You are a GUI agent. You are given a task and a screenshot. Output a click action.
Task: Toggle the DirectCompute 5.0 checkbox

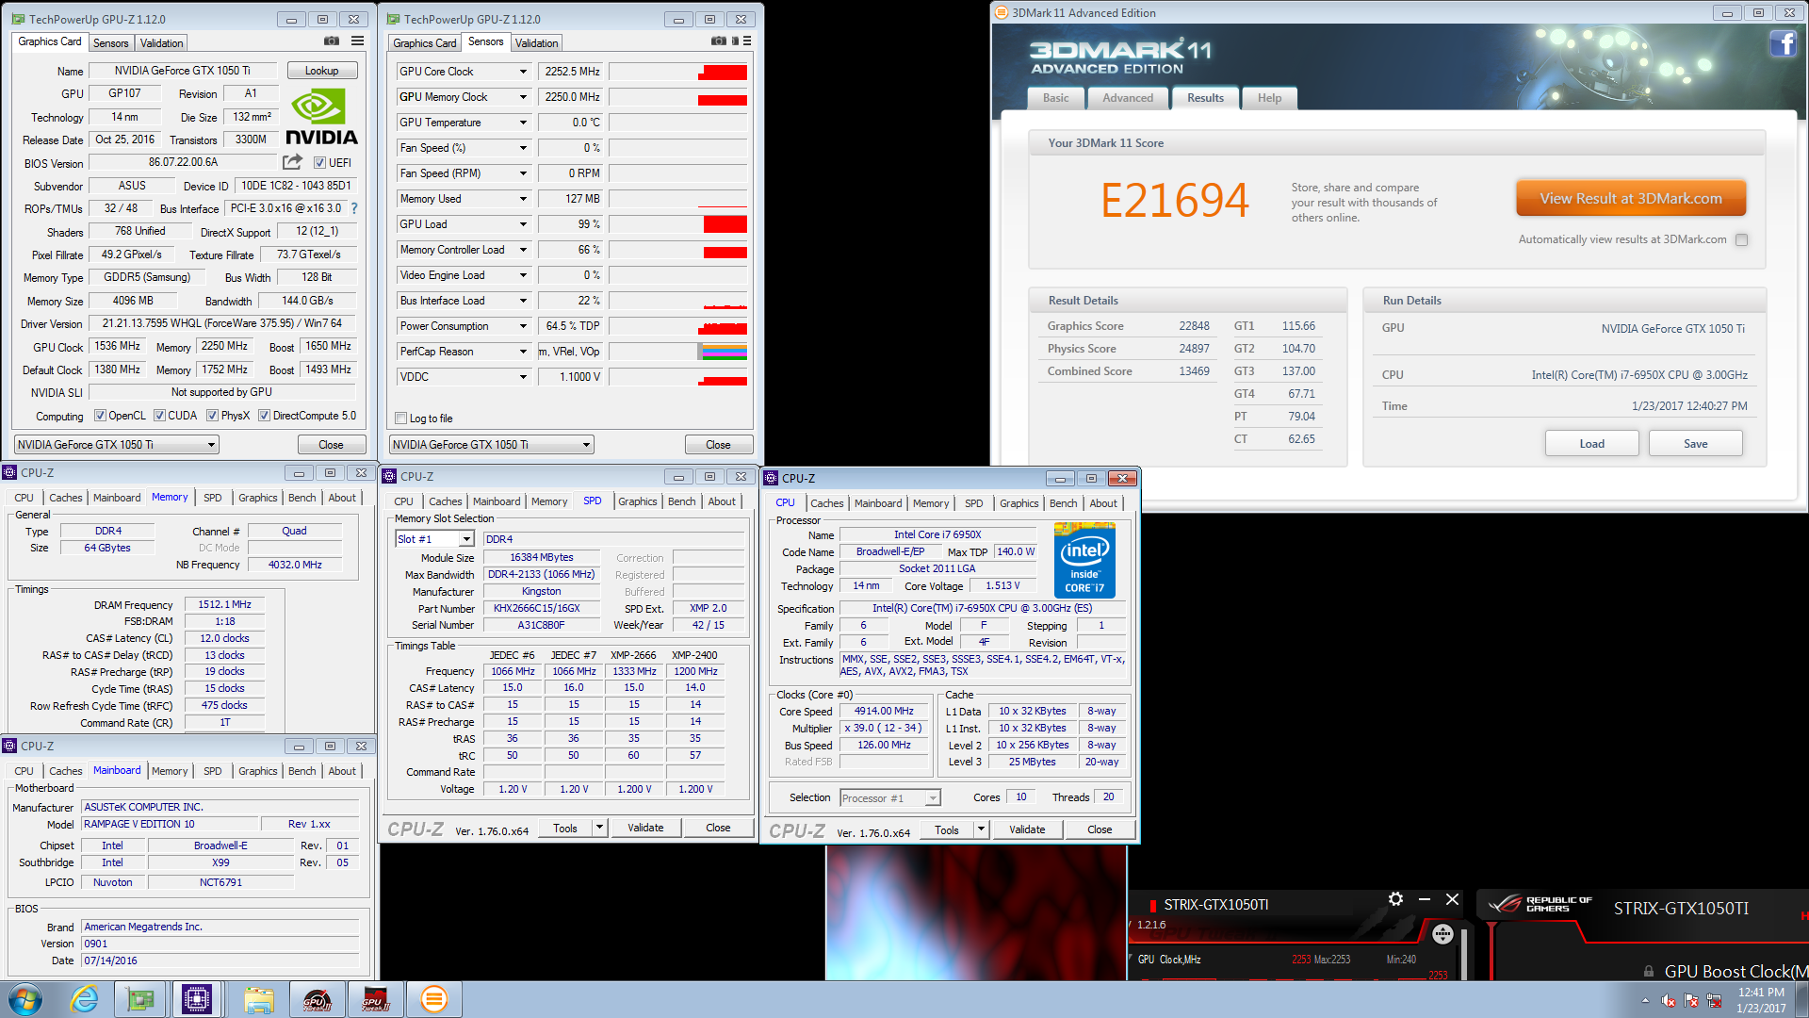[265, 416]
